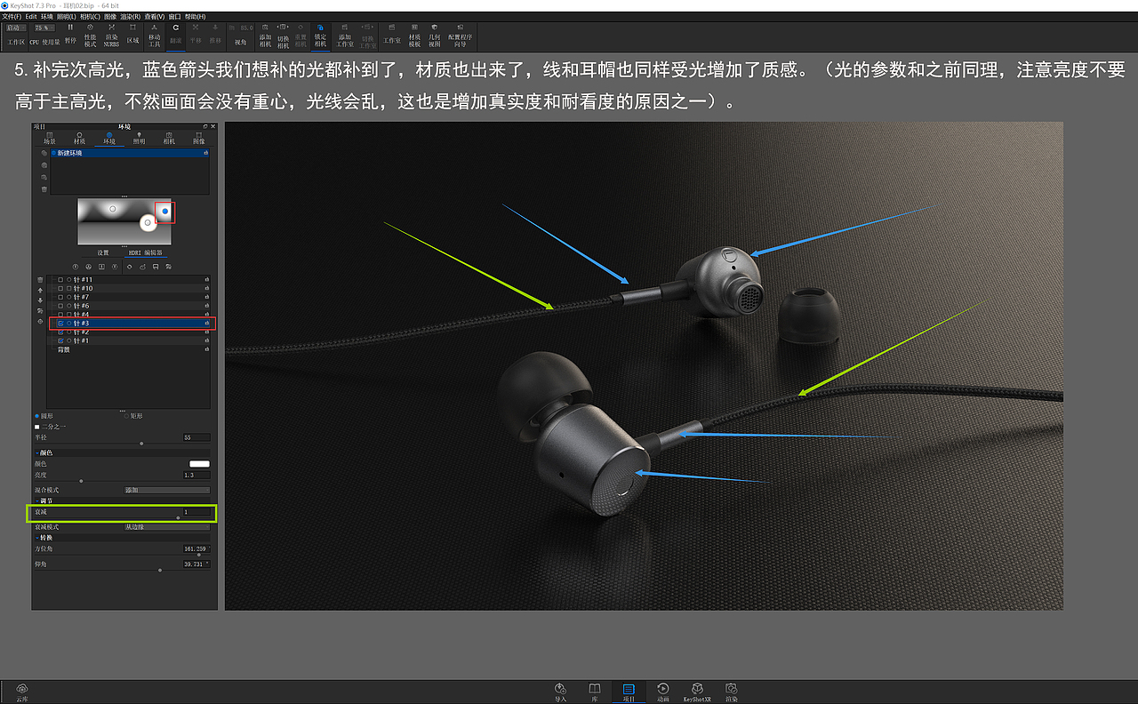
Task: Tick the 二分之一 half checkbox
Action: click(x=36, y=427)
